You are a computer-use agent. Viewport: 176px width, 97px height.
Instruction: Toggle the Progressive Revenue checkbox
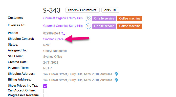(45, 95)
